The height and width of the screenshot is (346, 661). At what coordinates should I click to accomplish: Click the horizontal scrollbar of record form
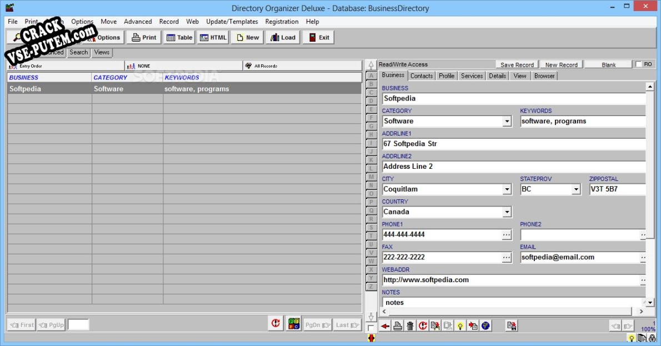tap(511, 312)
